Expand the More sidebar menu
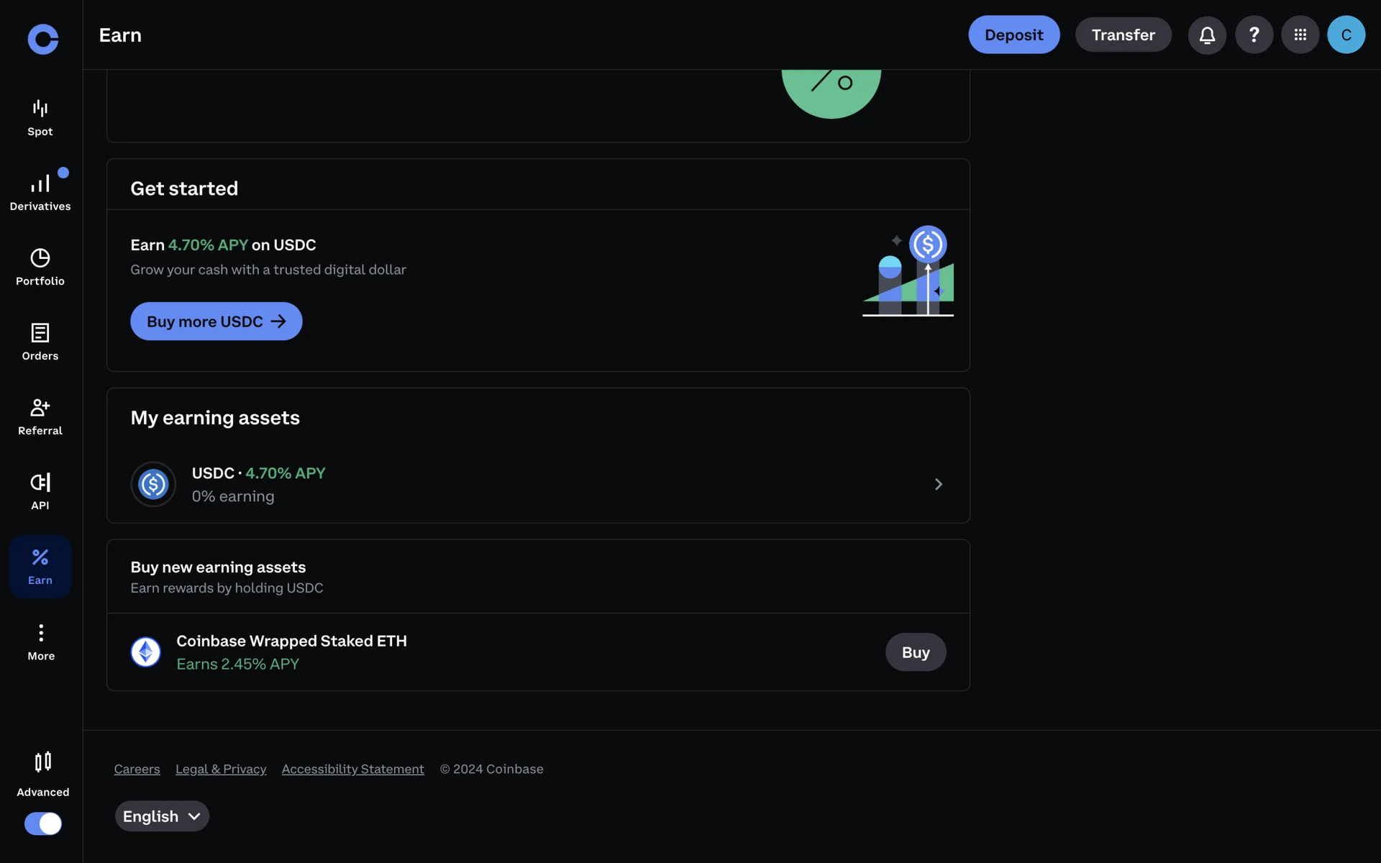The height and width of the screenshot is (863, 1381). point(41,641)
